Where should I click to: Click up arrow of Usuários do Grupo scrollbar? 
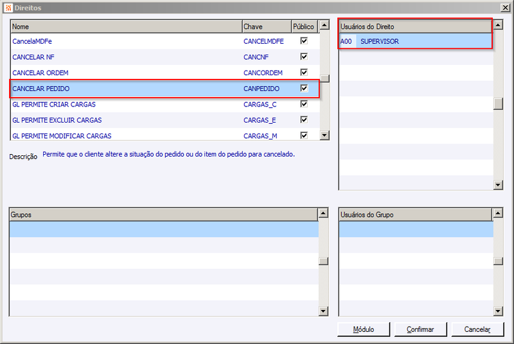pos(499,213)
